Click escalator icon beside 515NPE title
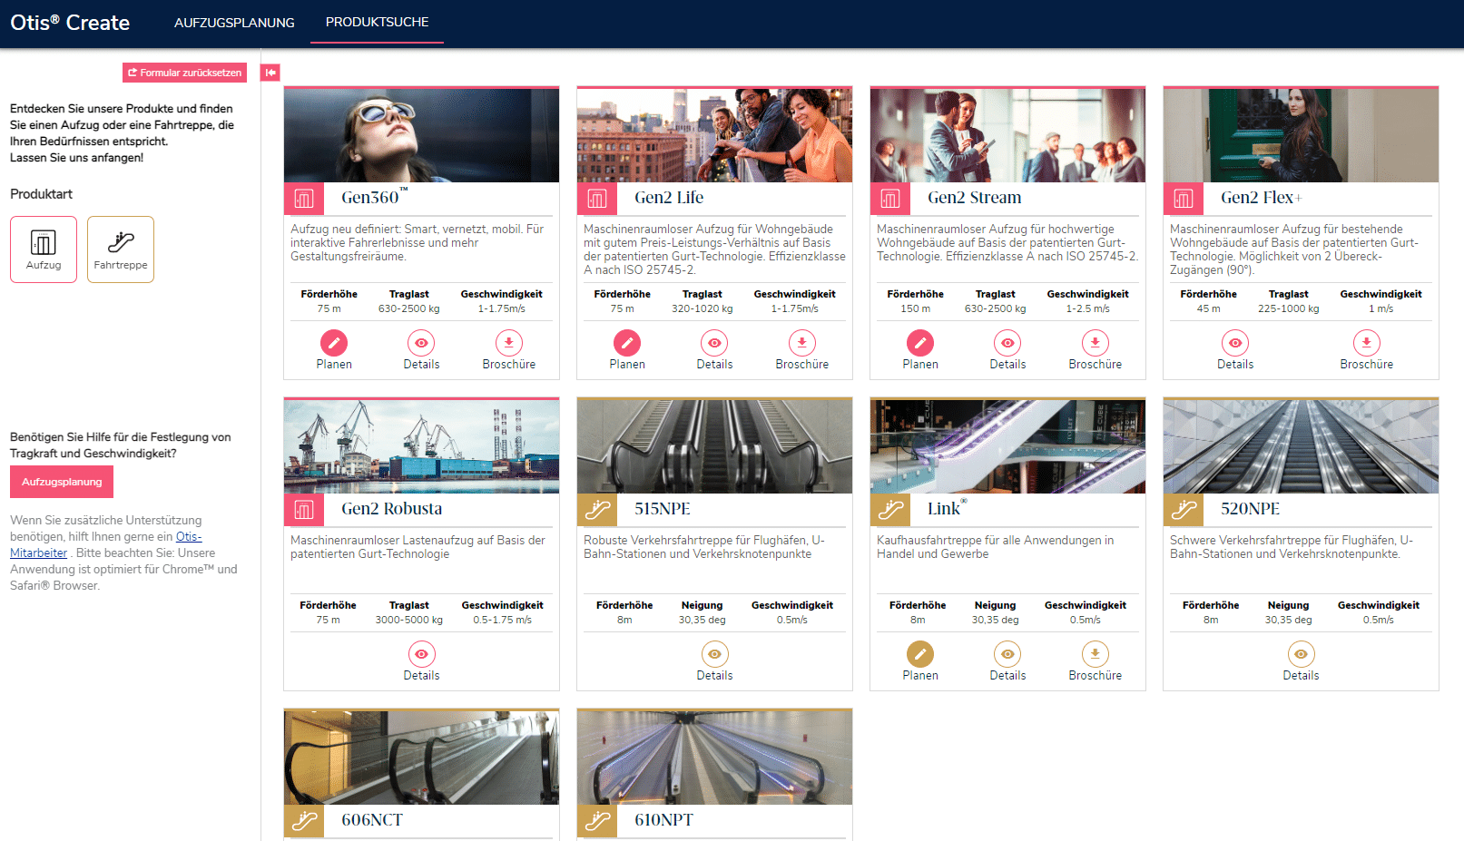Image resolution: width=1464 pixels, height=841 pixels. click(597, 509)
